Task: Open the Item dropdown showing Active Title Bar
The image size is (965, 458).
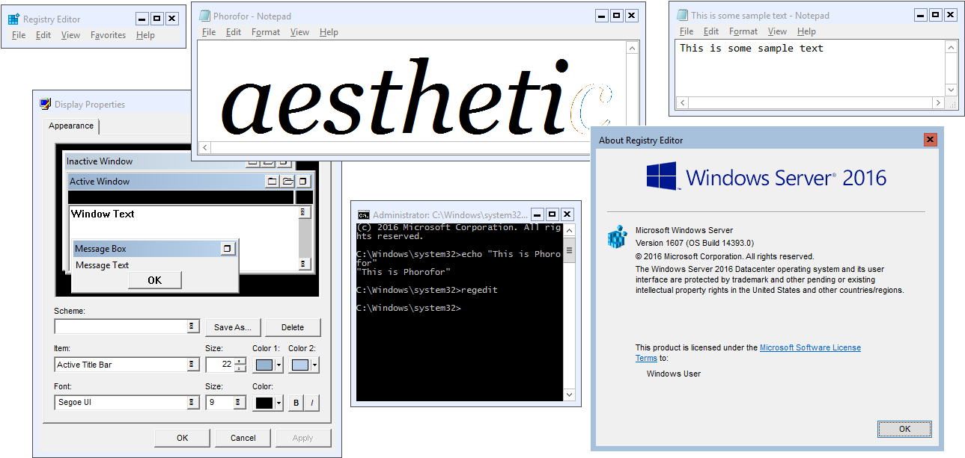Action: pos(192,365)
